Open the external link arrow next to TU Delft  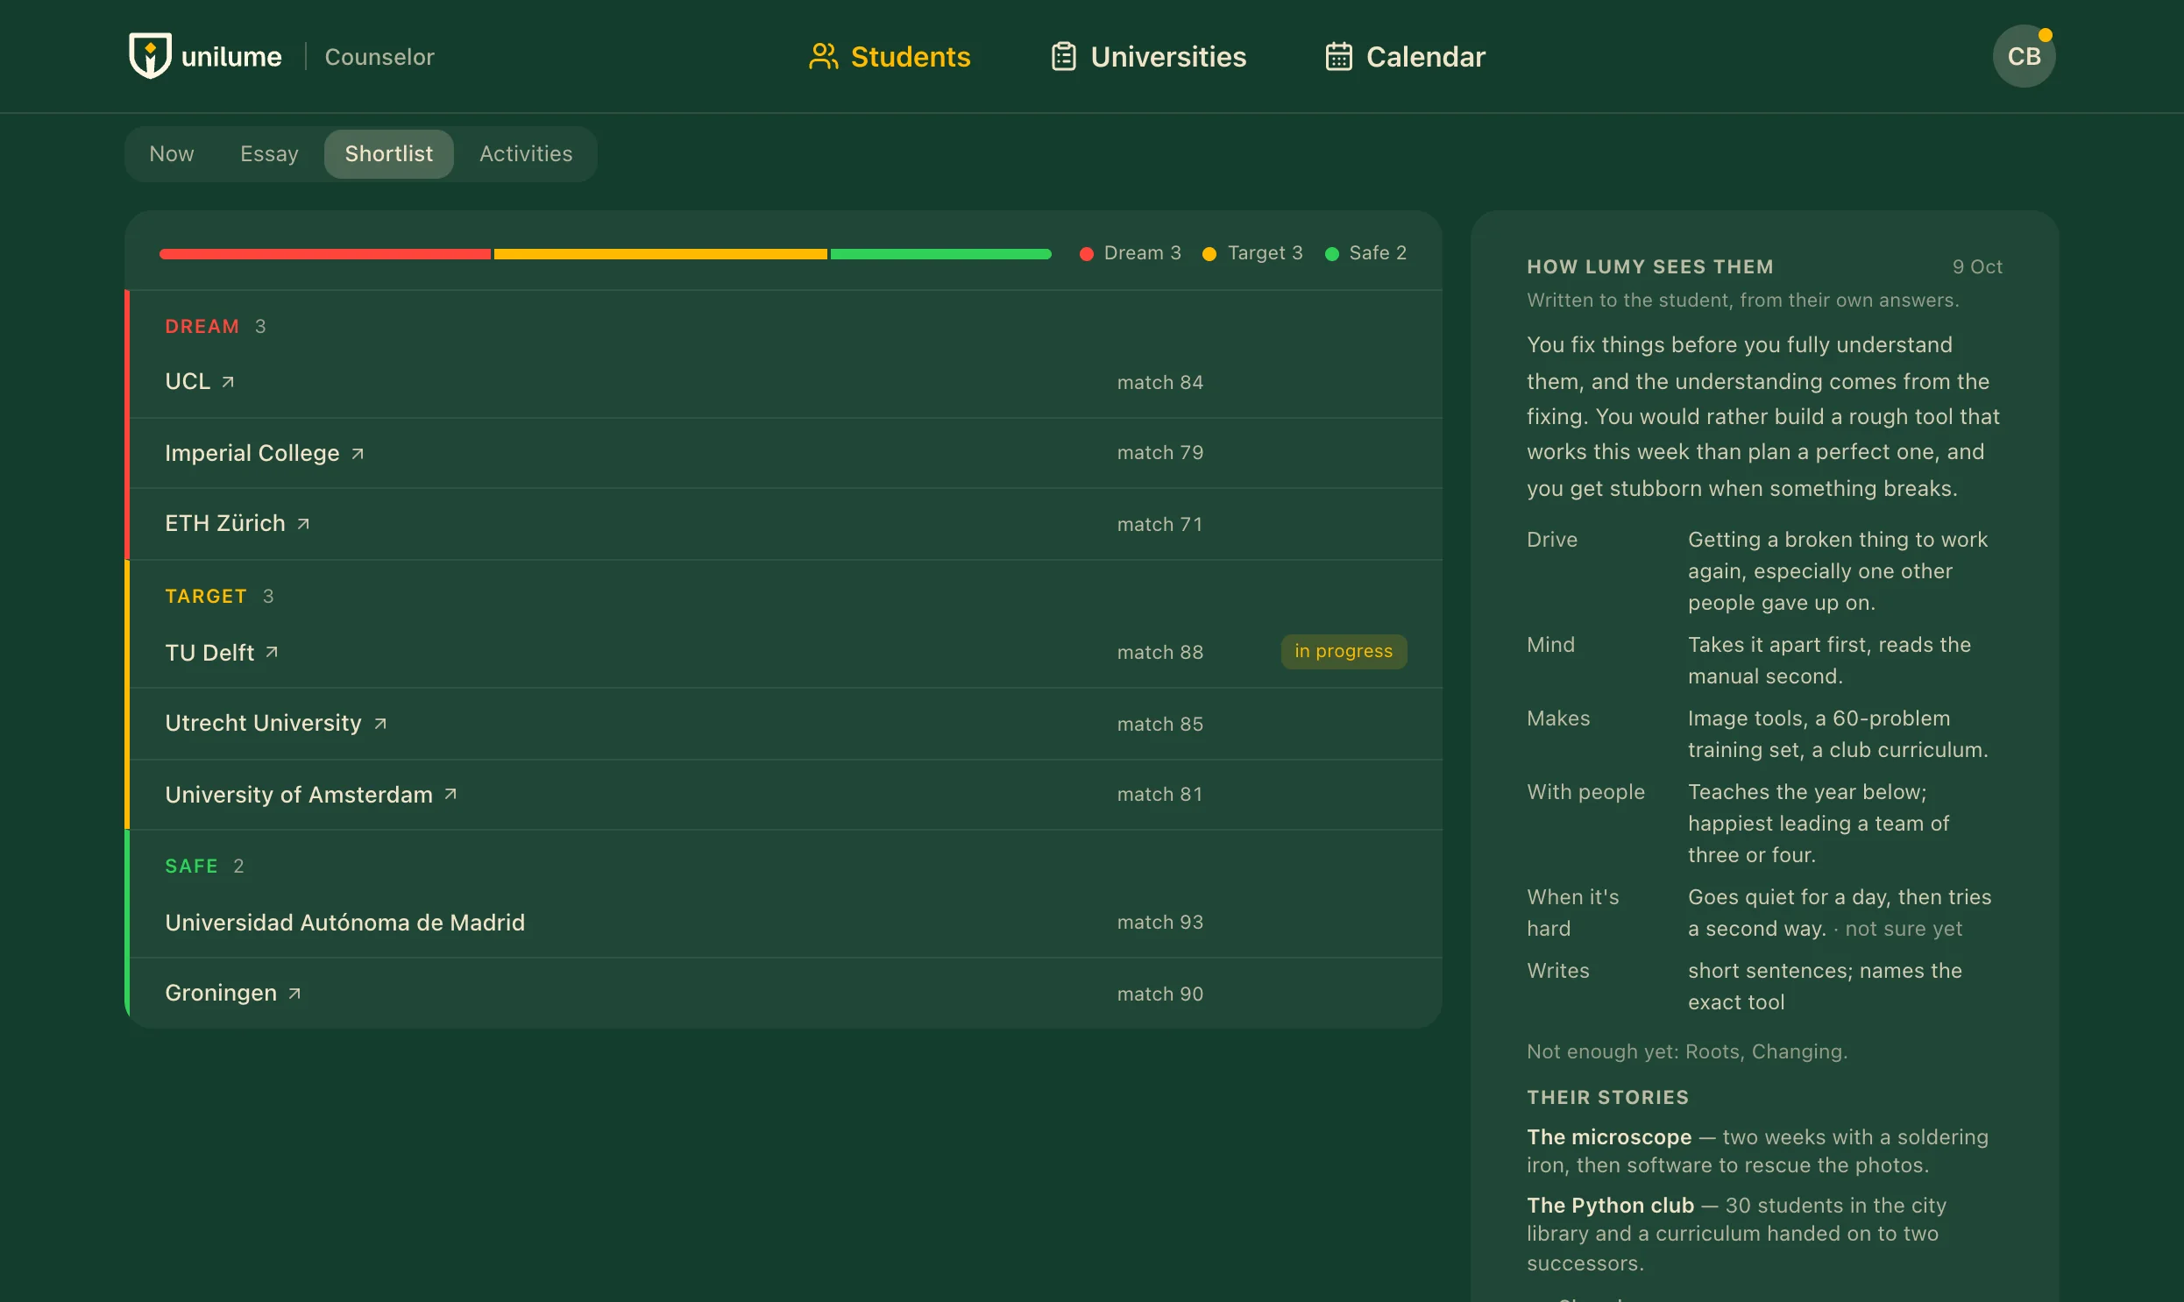pos(272,652)
